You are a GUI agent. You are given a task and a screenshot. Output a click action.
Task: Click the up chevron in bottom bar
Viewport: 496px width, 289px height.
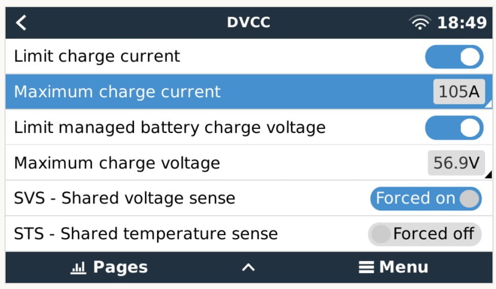click(249, 268)
